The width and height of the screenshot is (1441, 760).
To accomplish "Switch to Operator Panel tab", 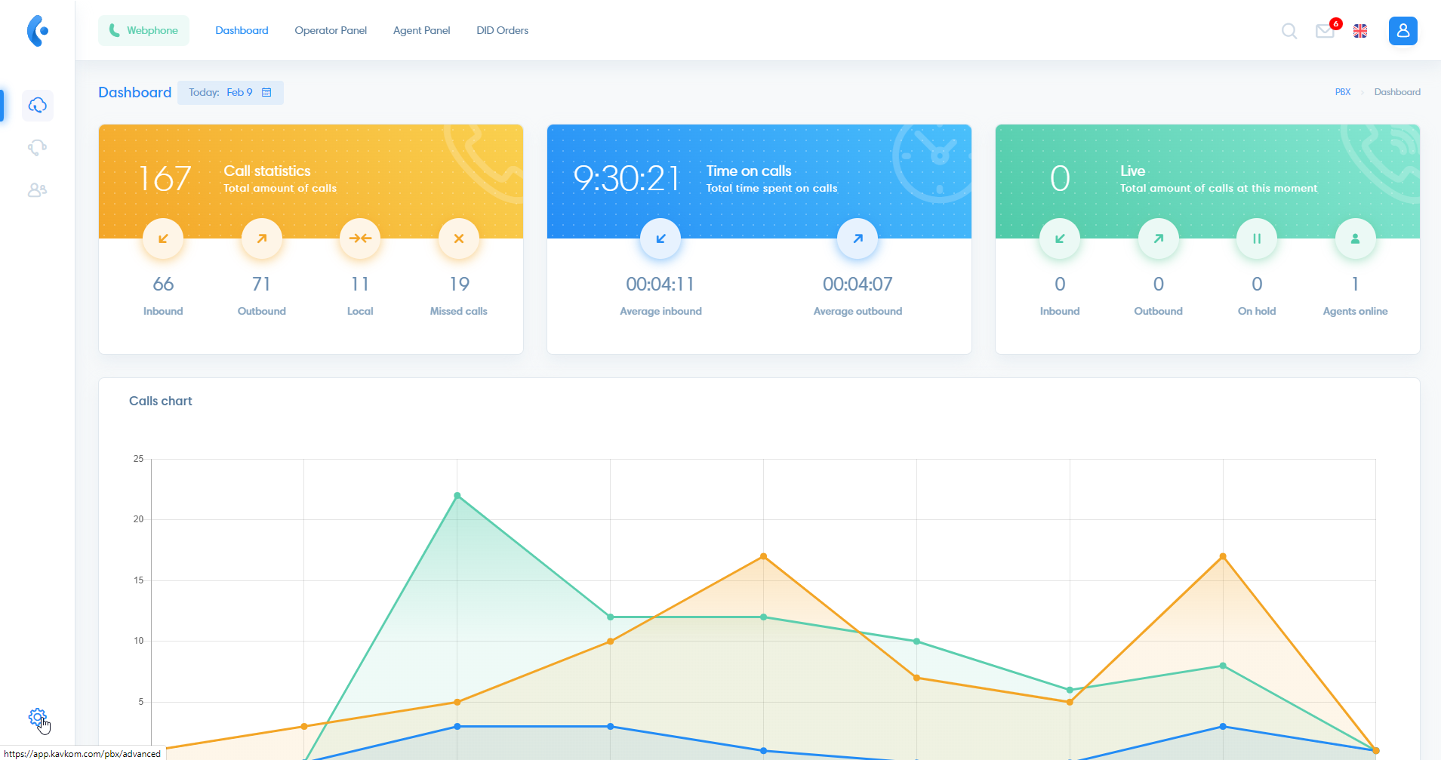I will [331, 31].
